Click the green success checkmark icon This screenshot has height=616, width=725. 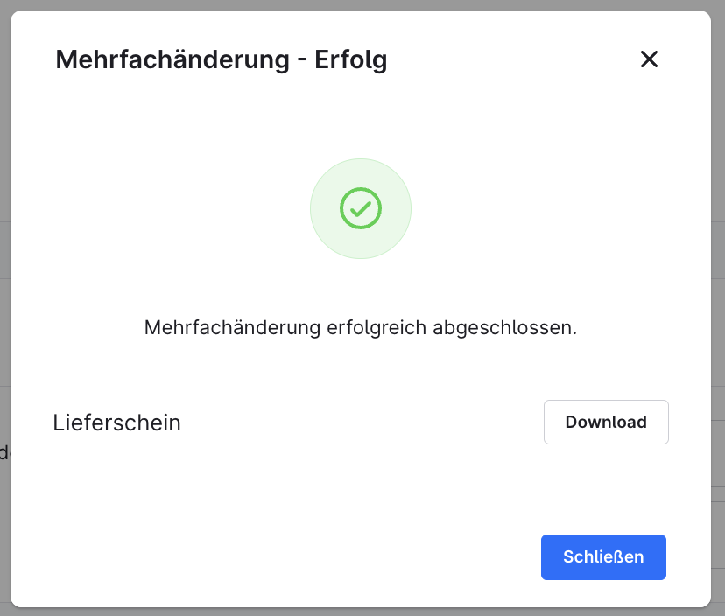click(361, 208)
